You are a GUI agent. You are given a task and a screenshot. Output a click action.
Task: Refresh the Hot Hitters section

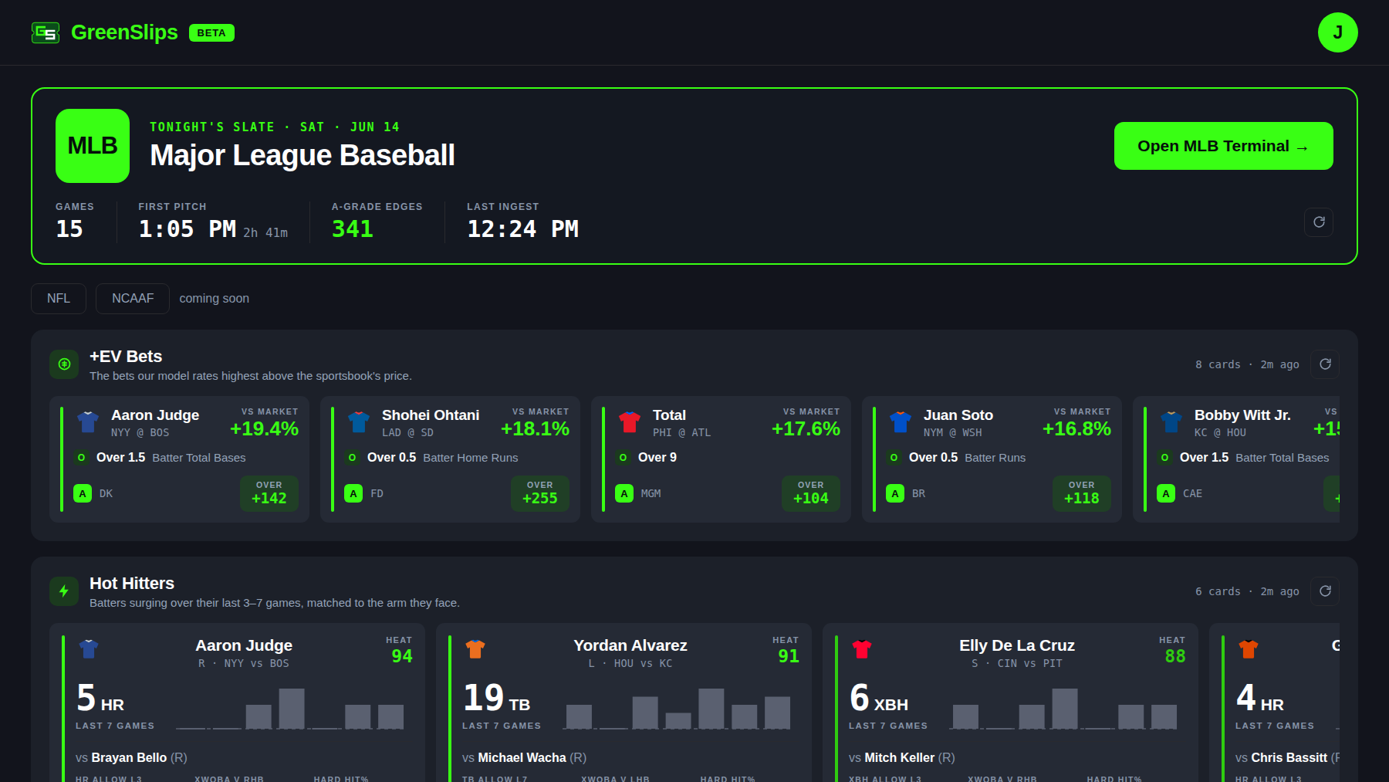[1325, 591]
